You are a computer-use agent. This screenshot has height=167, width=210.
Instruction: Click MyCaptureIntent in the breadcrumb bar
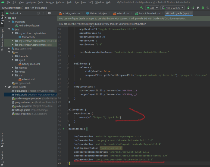(12, 8)
